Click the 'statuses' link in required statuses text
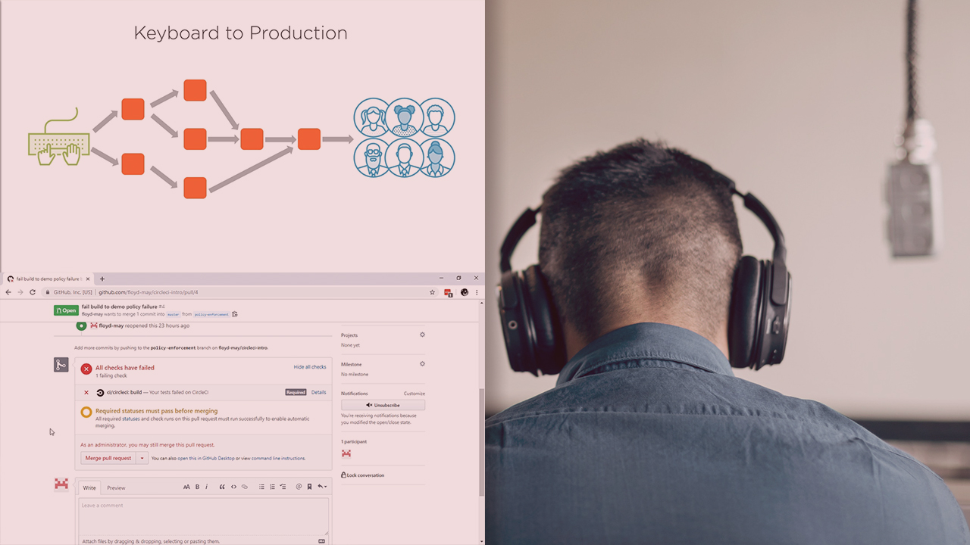Image resolution: width=970 pixels, height=545 pixels. 131,418
